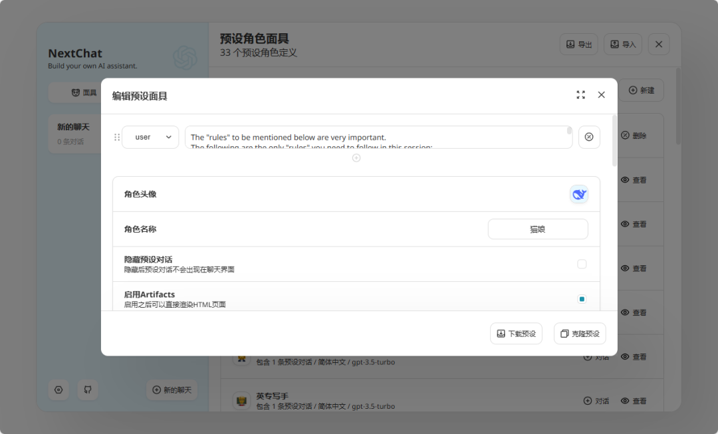Open settings icon in sidebar bottom
718x434 pixels.
(x=59, y=389)
